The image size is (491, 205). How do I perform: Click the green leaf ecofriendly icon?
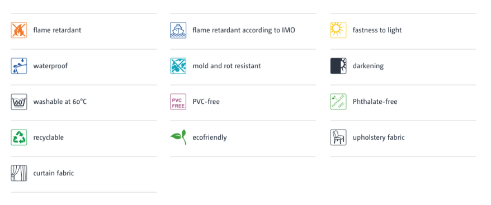click(x=178, y=137)
